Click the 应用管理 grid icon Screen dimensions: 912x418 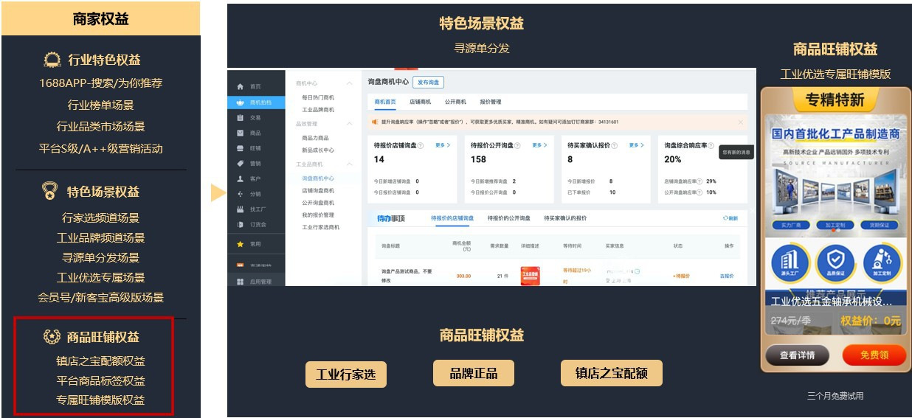pos(240,282)
